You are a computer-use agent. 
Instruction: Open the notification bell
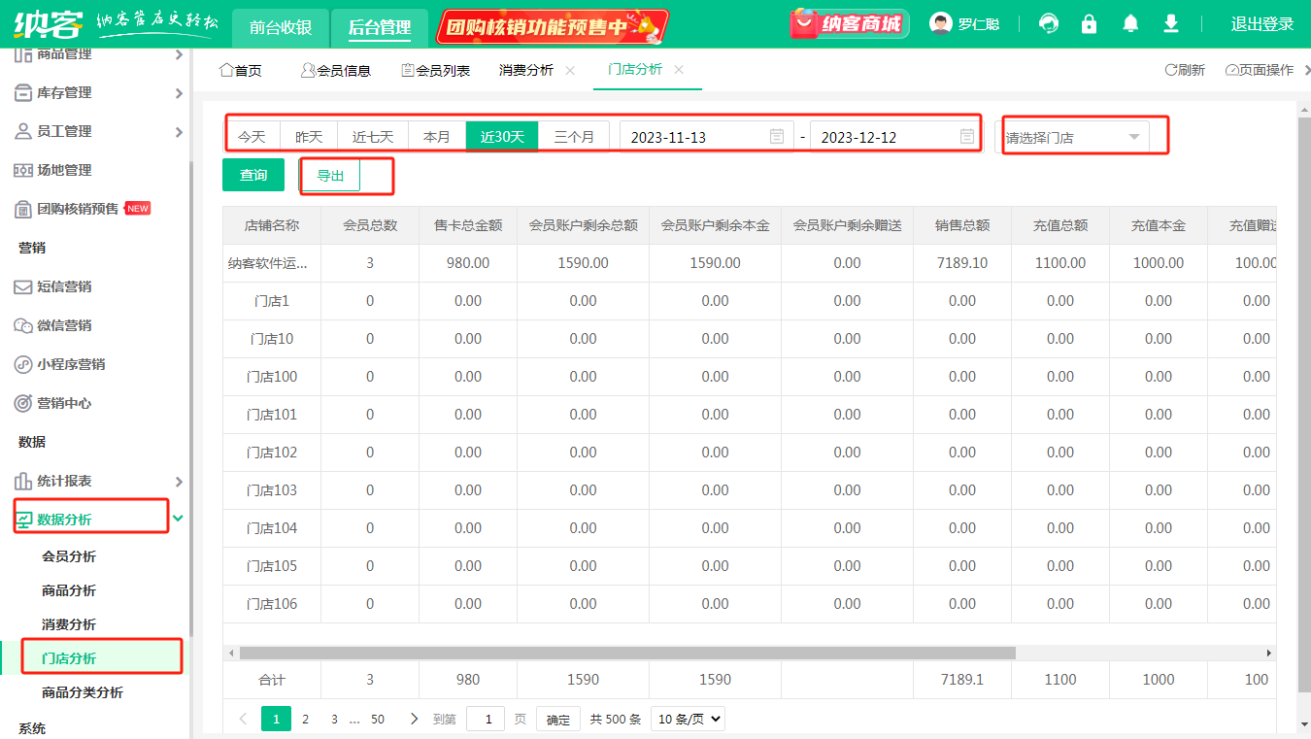(x=1130, y=24)
